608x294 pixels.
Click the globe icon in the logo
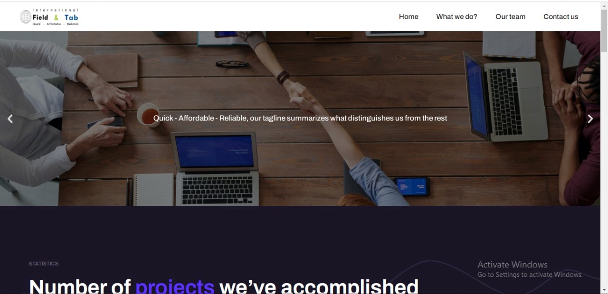(x=26, y=17)
